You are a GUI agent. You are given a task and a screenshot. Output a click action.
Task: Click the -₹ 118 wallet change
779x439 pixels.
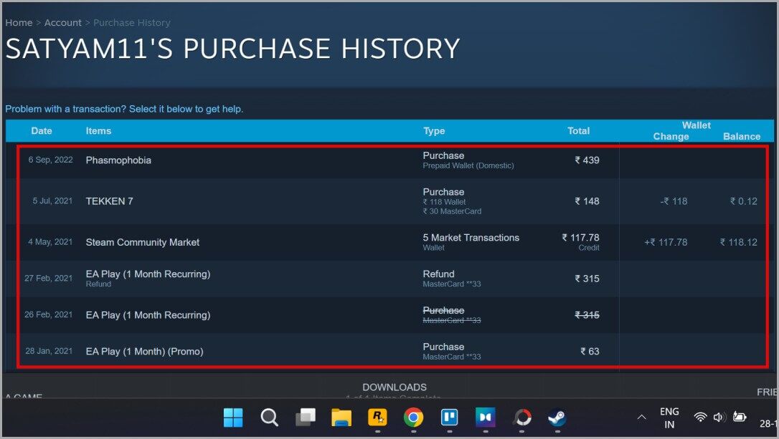click(x=674, y=201)
